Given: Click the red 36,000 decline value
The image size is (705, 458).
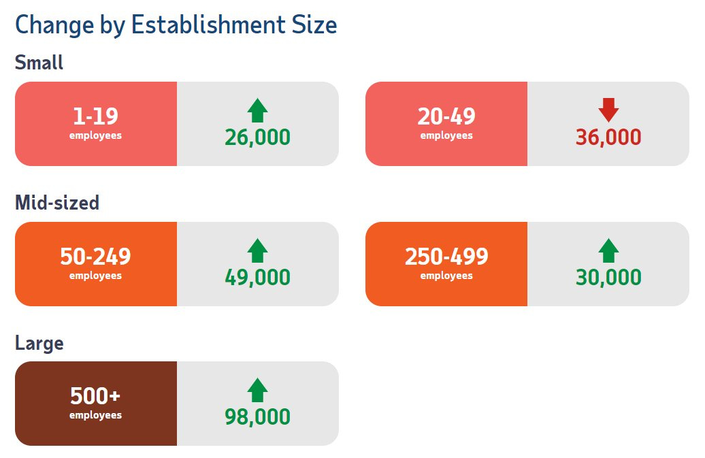Looking at the screenshot, I should (608, 137).
